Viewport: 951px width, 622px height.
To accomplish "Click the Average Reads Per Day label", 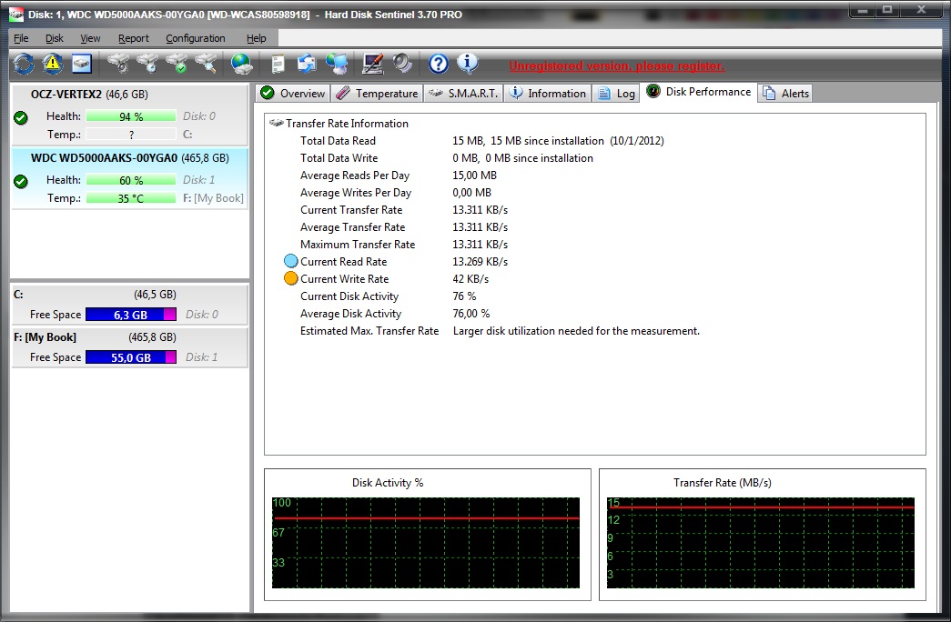I will 355,176.
